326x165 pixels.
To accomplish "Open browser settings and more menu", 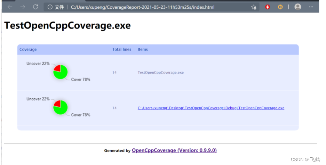I will [x=311, y=7].
